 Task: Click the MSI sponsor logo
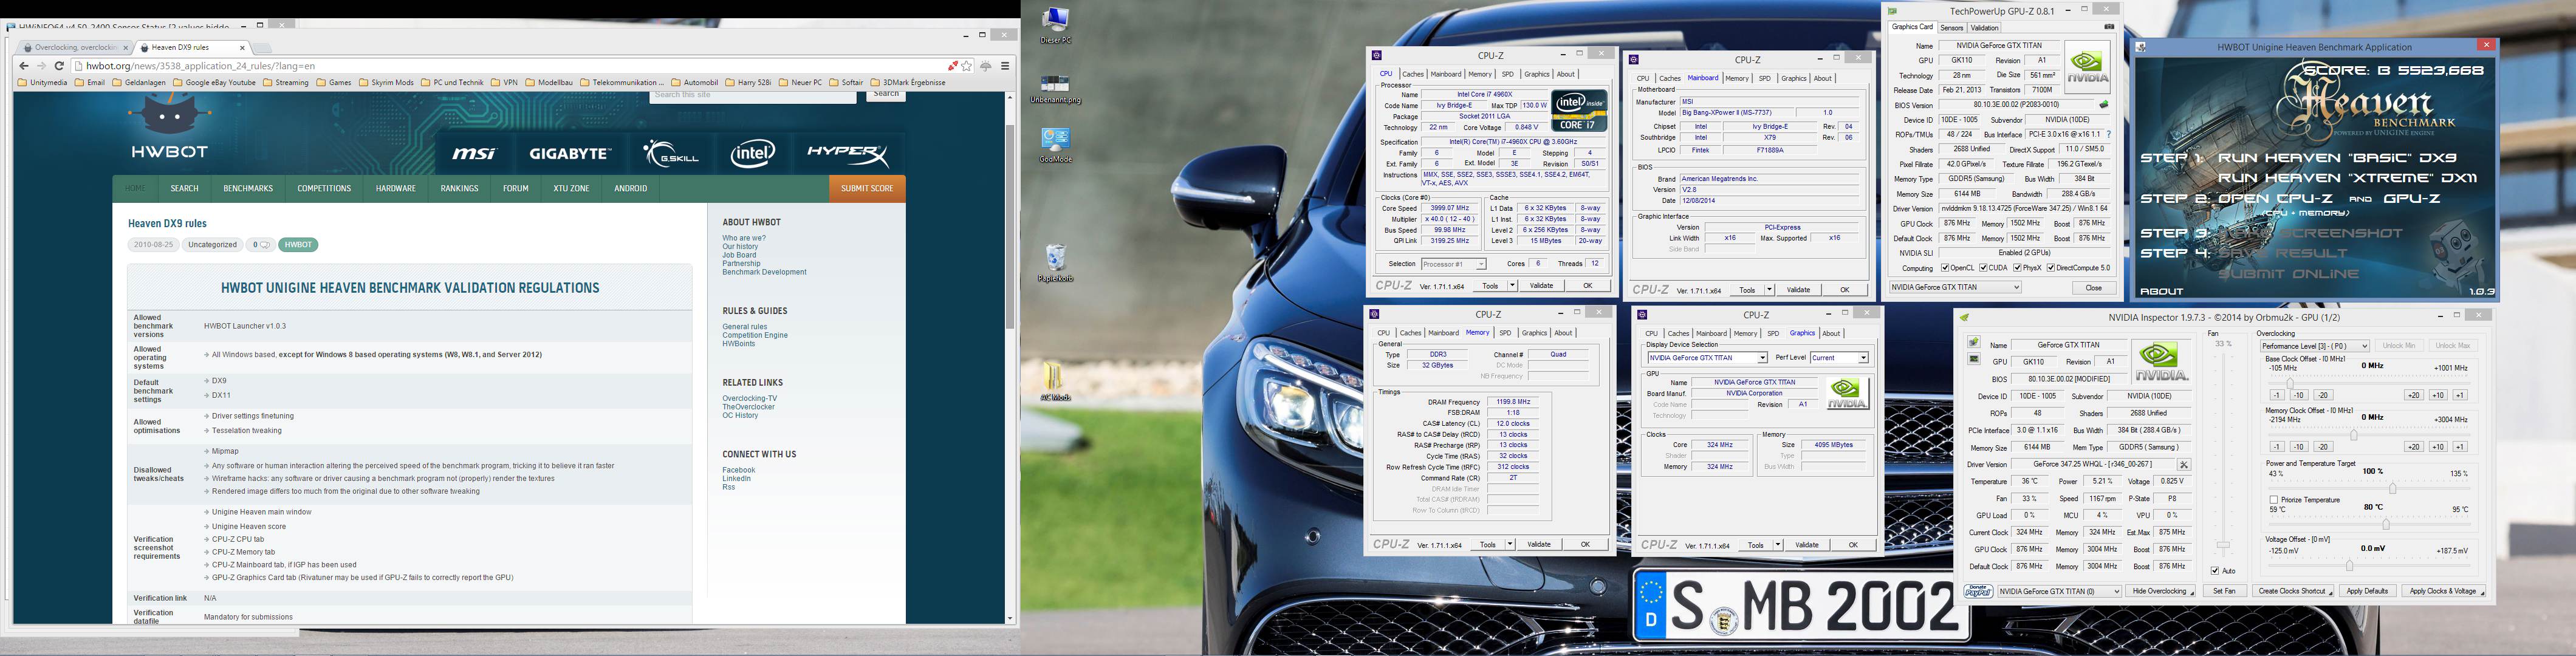474,154
